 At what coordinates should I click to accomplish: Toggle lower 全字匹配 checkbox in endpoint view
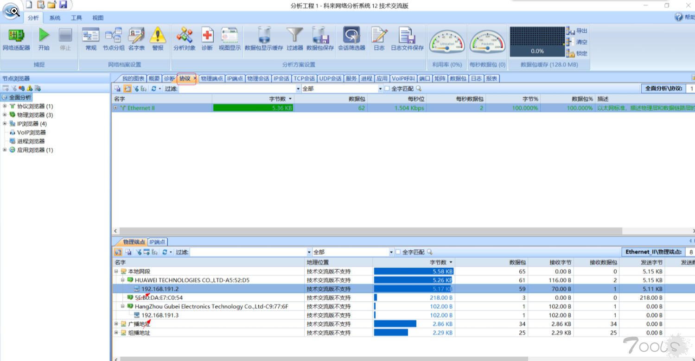click(398, 252)
